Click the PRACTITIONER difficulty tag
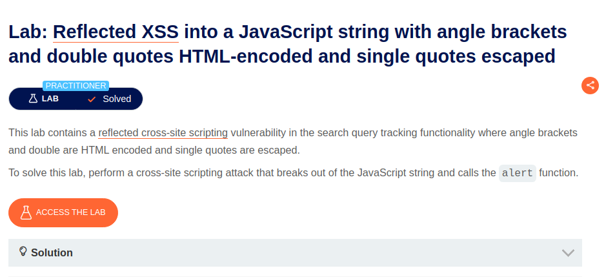 [76, 85]
